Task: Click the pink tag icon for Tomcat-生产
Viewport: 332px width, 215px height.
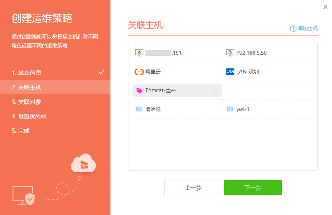Action: 139,90
